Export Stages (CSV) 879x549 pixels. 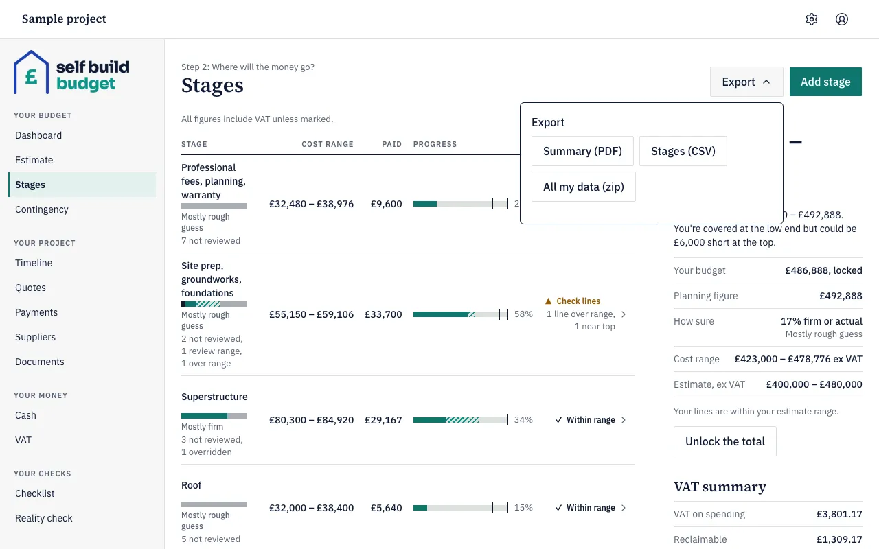[683, 151]
